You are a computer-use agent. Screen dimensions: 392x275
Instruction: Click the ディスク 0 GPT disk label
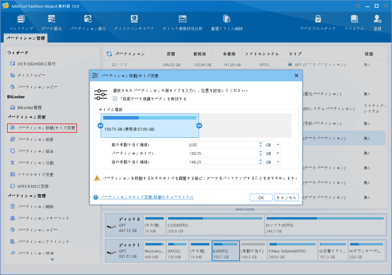(x=124, y=225)
